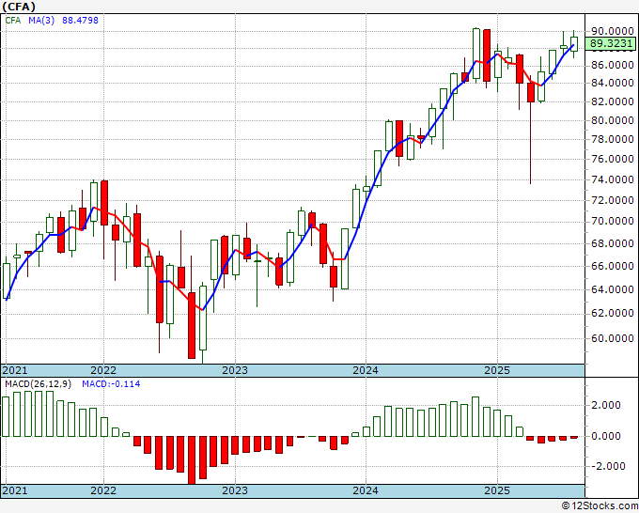Click the 62.0000 price axis label

point(612,313)
